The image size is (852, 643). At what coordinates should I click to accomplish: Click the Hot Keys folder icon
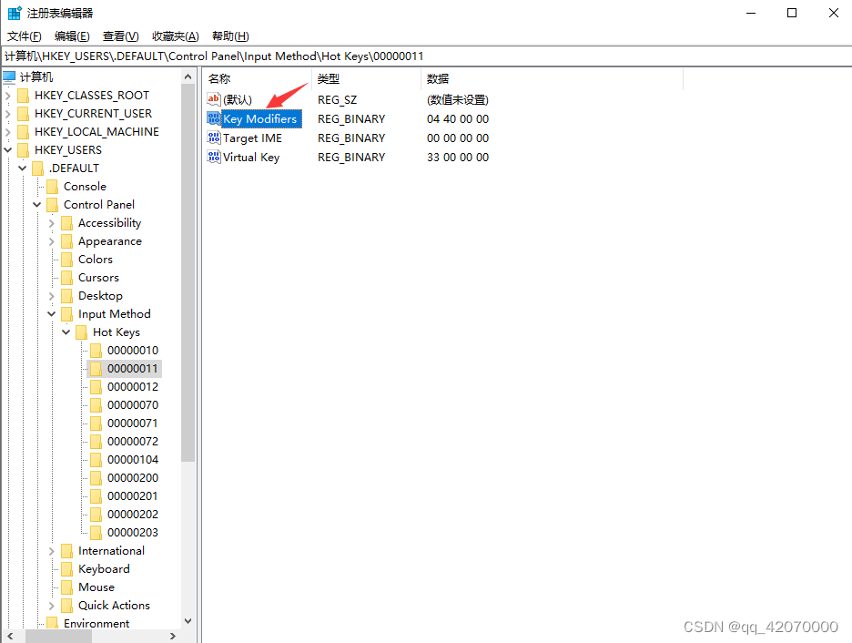82,332
